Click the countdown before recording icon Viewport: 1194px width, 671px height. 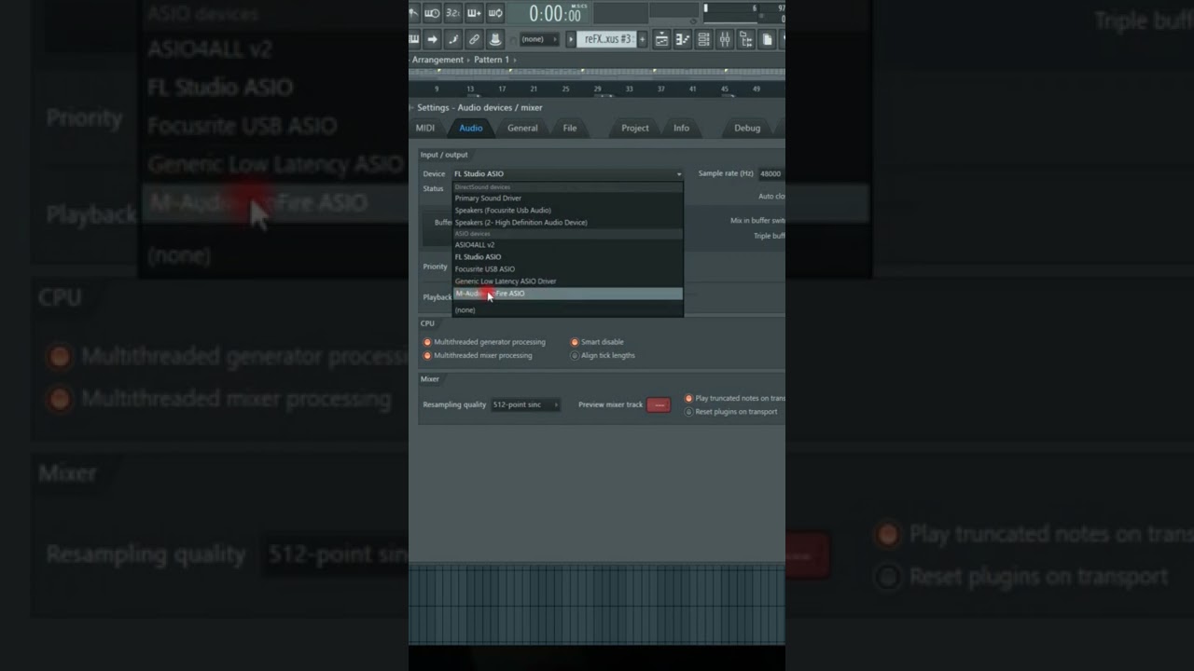(x=432, y=13)
